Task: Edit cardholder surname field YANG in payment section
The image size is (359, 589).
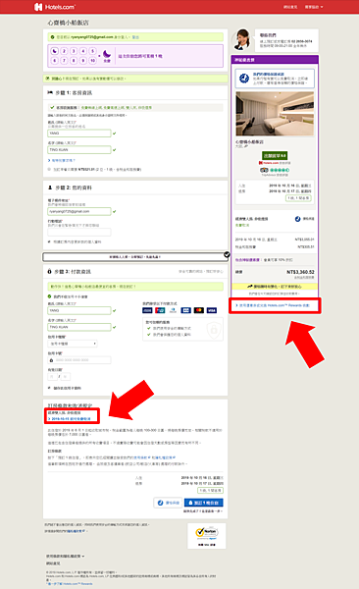Action: (x=79, y=310)
